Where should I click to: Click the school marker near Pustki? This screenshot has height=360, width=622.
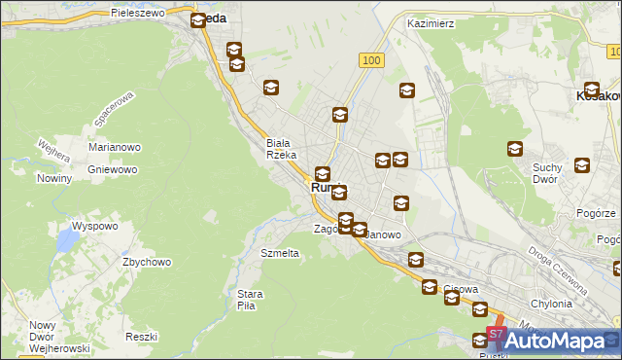[480, 341]
